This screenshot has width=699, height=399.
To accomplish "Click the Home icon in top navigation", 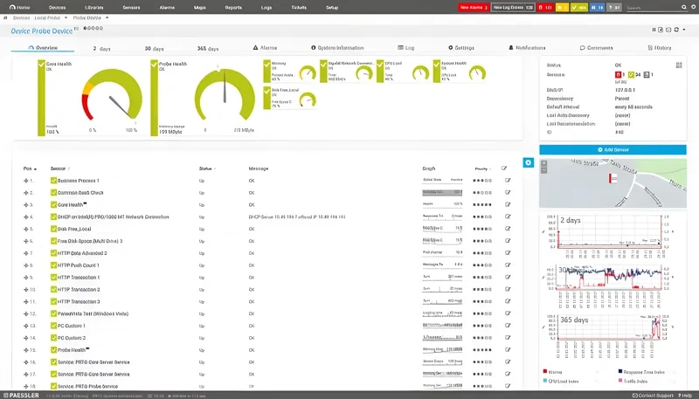I will pyautogui.click(x=18, y=7).
